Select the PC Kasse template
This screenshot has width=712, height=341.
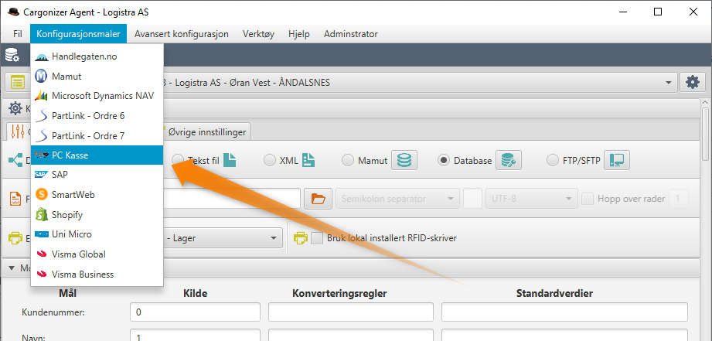(97, 155)
